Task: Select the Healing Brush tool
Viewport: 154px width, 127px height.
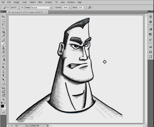Action: click(3, 40)
